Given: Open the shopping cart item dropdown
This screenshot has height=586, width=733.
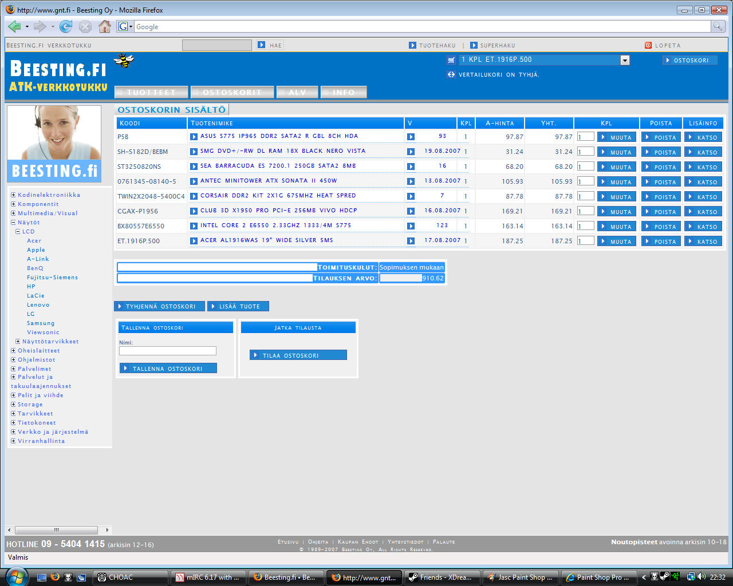Looking at the screenshot, I should (x=625, y=60).
